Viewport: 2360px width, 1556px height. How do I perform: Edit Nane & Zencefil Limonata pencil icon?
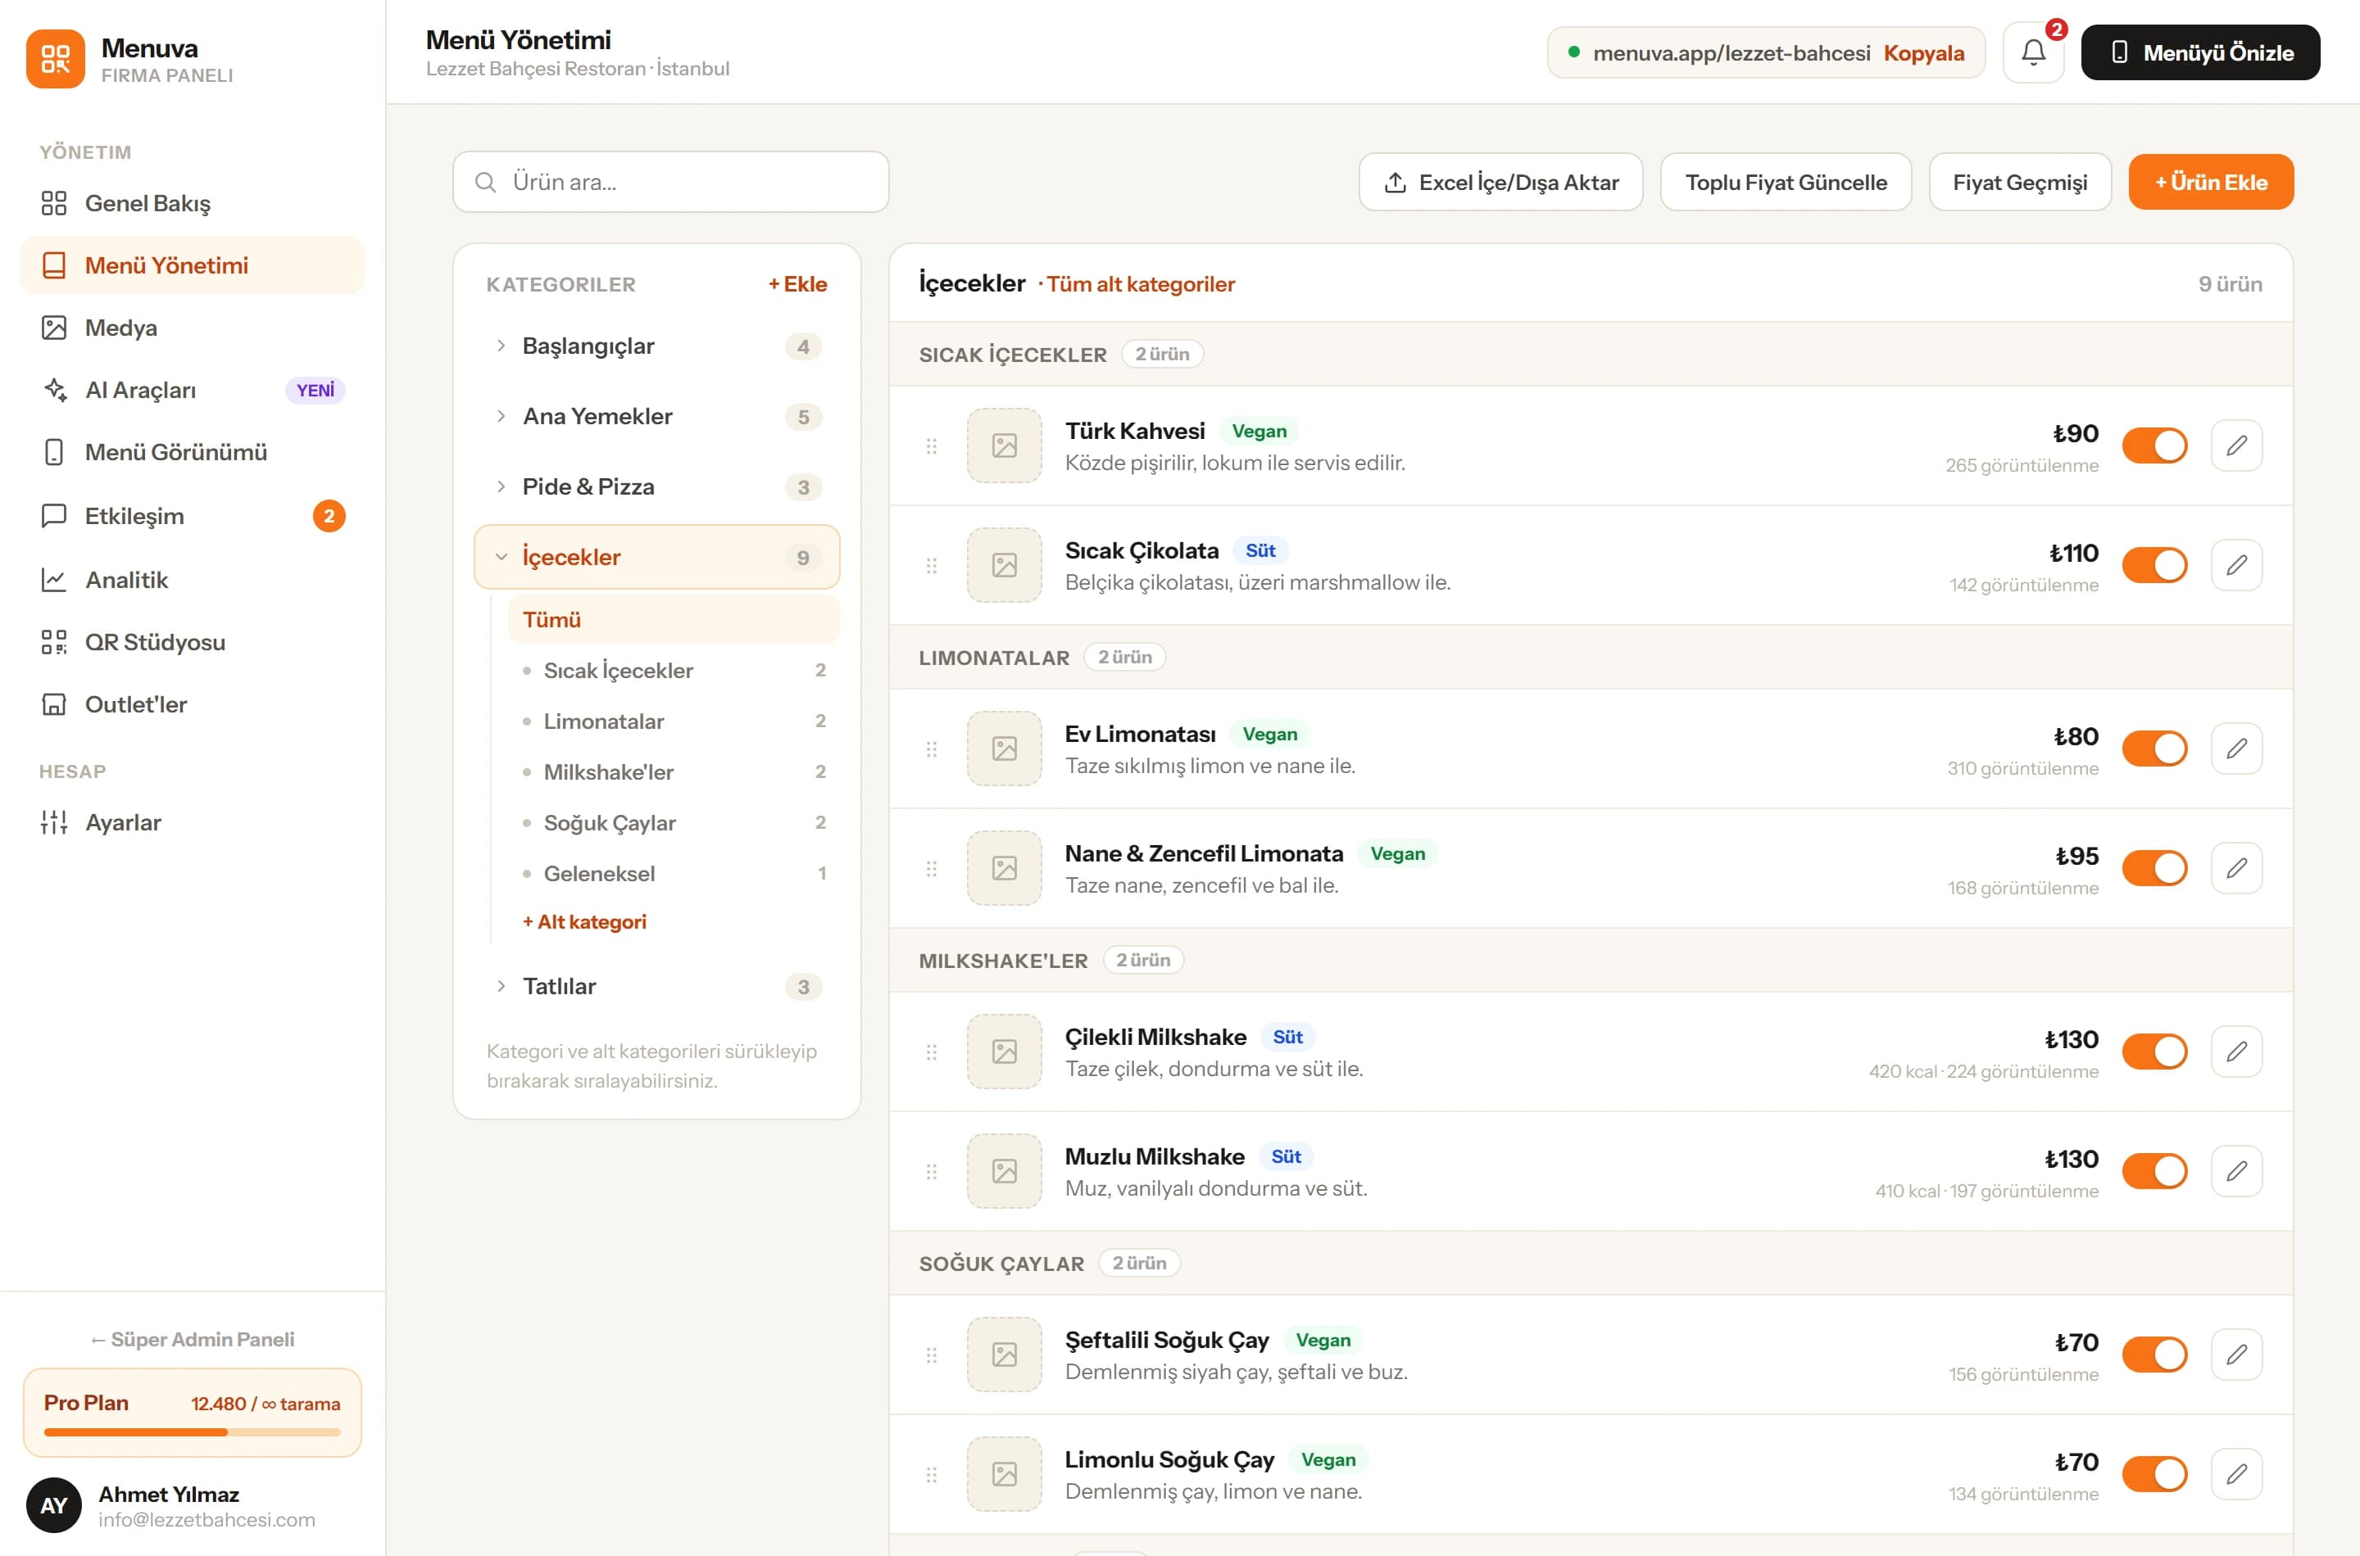2236,868
